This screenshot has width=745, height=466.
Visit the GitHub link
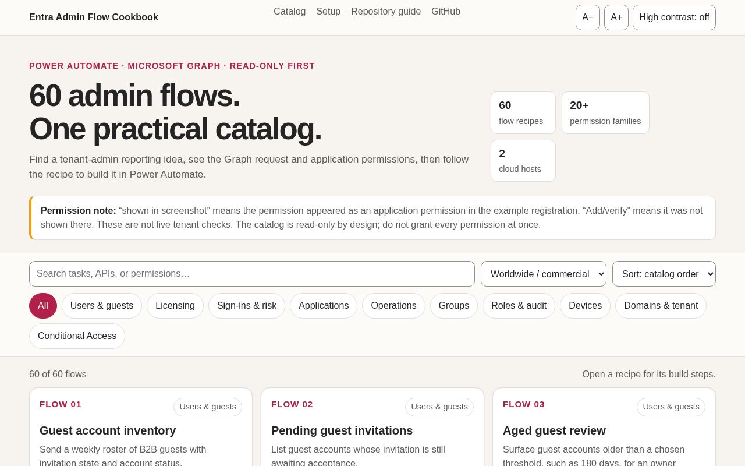tap(446, 12)
